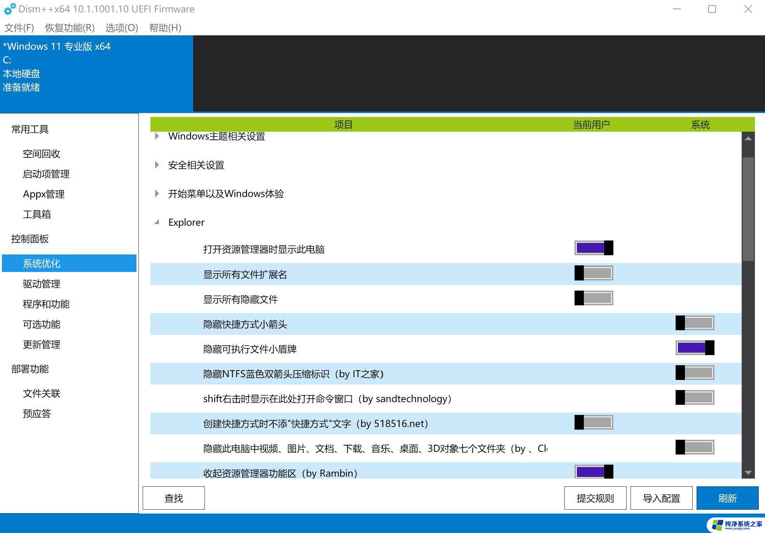Expand Windows主题相关设置 group arrow
765x533 pixels.
(157, 136)
